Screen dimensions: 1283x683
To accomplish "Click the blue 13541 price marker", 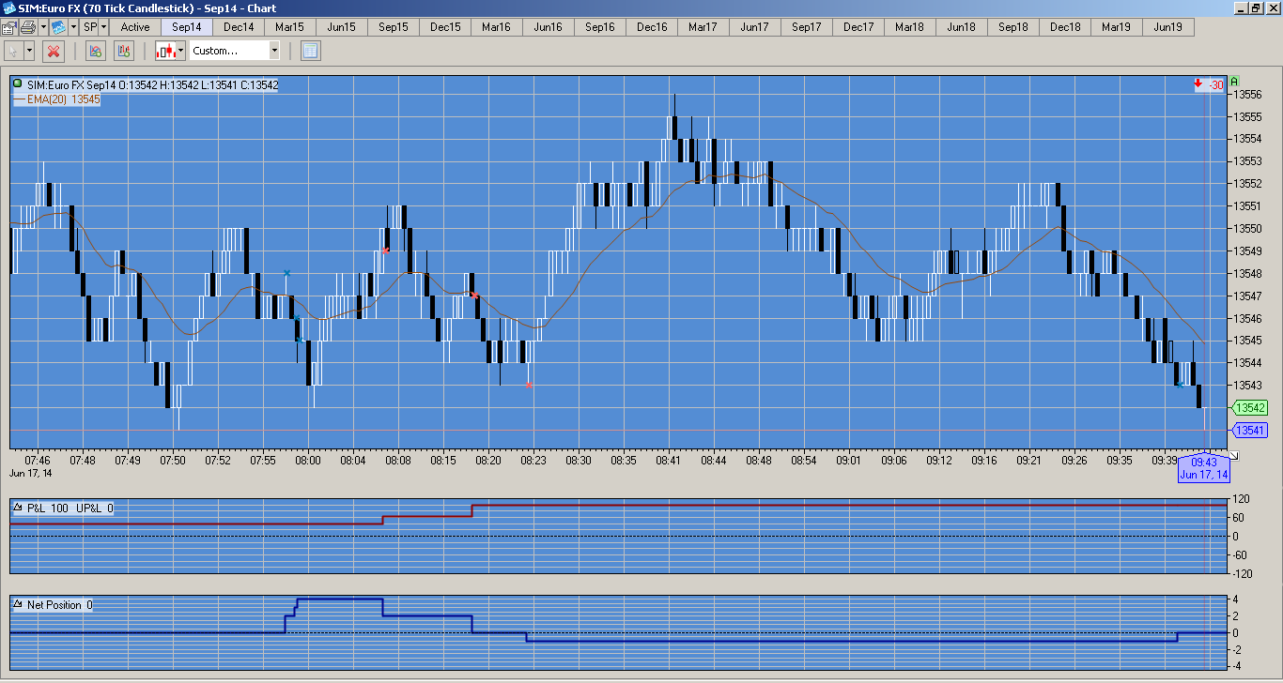I will pos(1250,431).
